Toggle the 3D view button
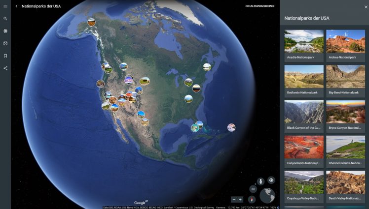This screenshot has width=369, height=209. pos(253,189)
